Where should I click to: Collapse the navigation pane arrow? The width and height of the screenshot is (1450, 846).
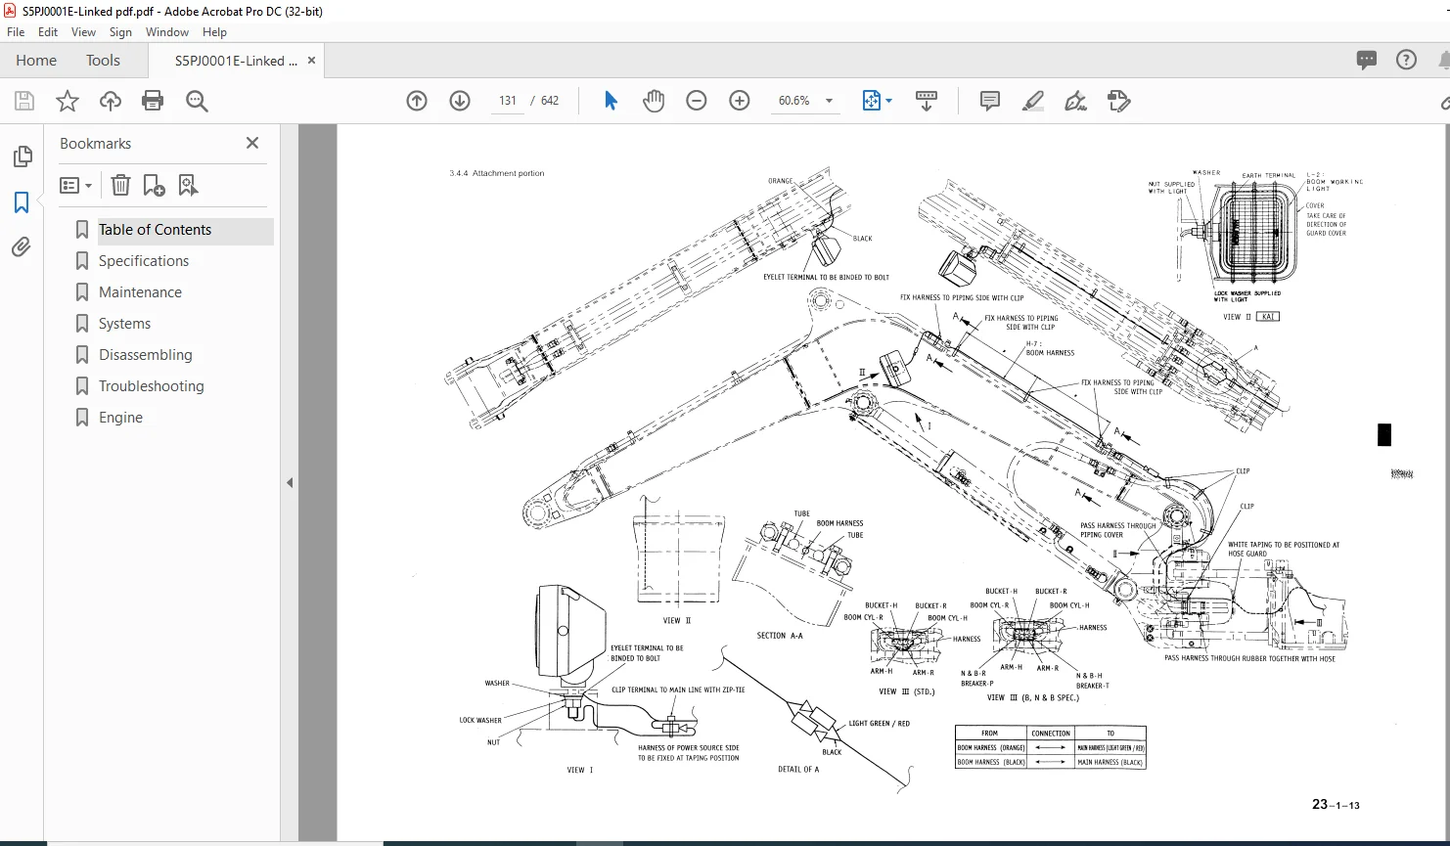[x=290, y=482]
